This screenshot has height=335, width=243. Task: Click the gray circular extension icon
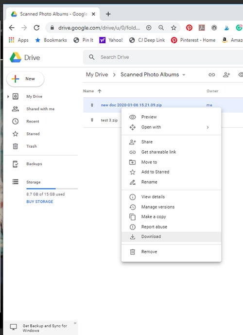point(214,28)
